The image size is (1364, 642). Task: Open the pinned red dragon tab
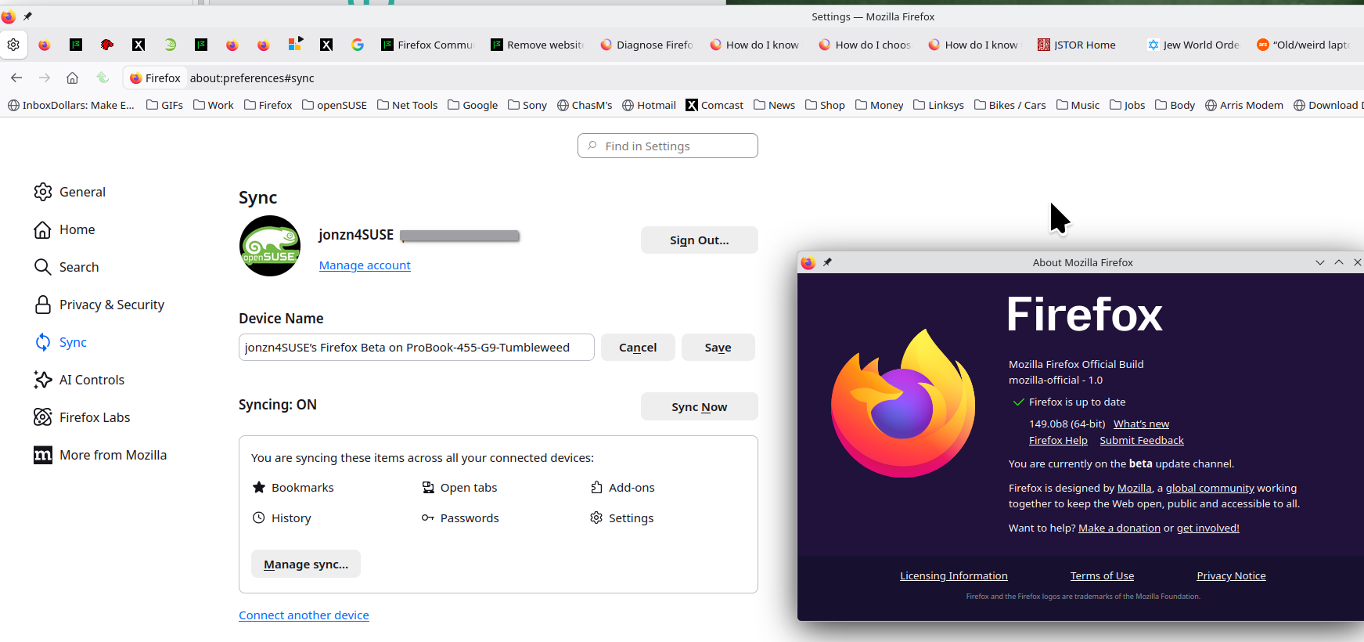tap(107, 45)
